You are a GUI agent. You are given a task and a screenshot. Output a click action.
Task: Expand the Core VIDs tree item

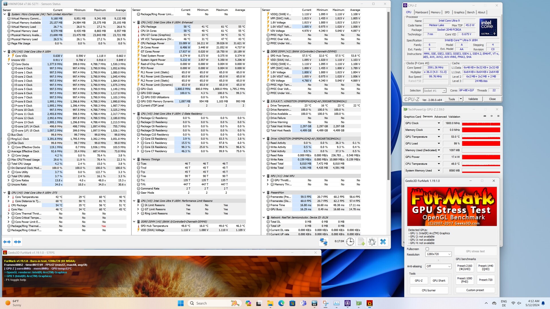click(9, 56)
